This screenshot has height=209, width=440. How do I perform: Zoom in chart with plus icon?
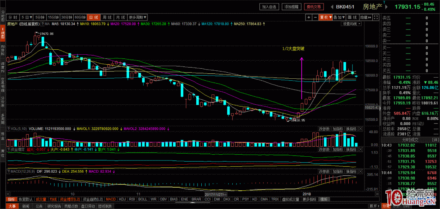point(309,18)
